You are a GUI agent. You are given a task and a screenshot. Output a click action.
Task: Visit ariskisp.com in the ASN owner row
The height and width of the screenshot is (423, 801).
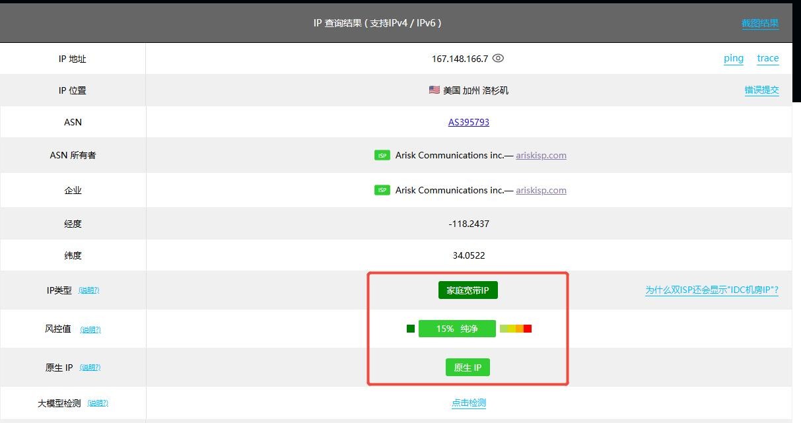[541, 155]
